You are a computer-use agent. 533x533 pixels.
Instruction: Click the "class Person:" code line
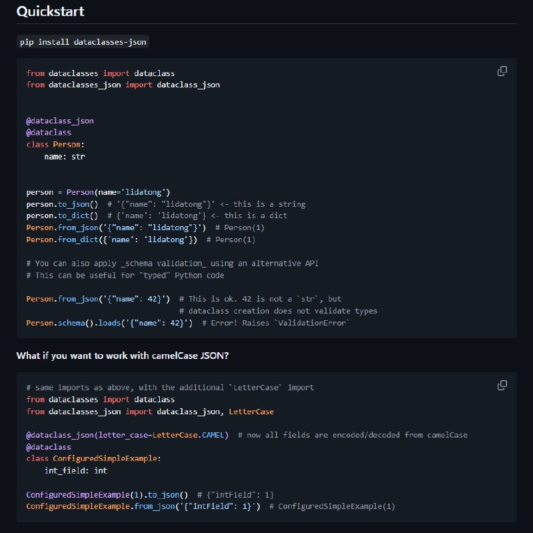click(55, 145)
